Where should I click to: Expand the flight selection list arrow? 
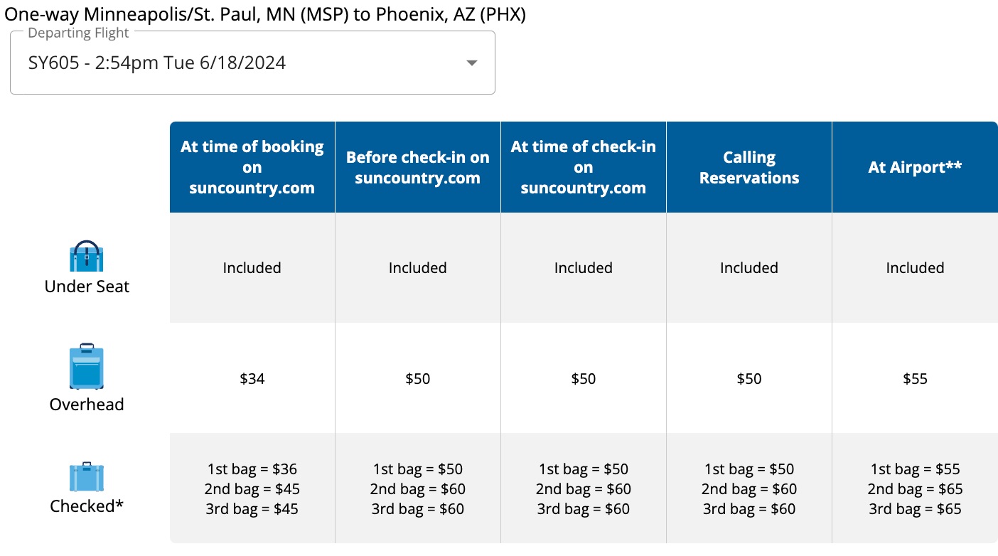pos(471,63)
